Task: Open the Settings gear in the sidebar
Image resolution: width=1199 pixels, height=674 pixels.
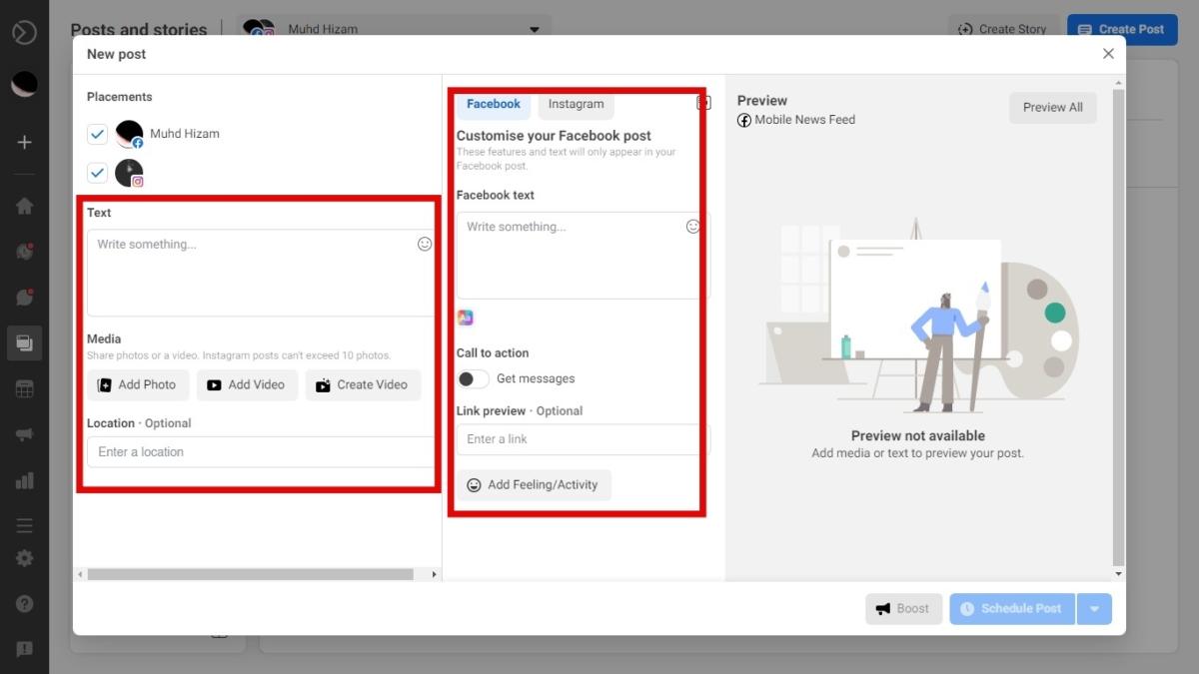Action: pos(24,559)
